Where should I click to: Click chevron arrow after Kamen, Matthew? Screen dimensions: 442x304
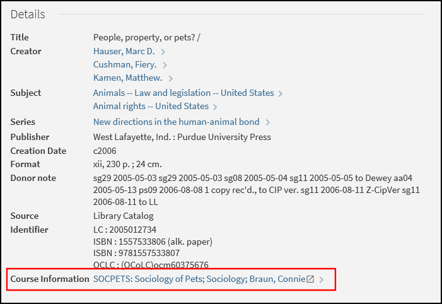pyautogui.click(x=171, y=78)
